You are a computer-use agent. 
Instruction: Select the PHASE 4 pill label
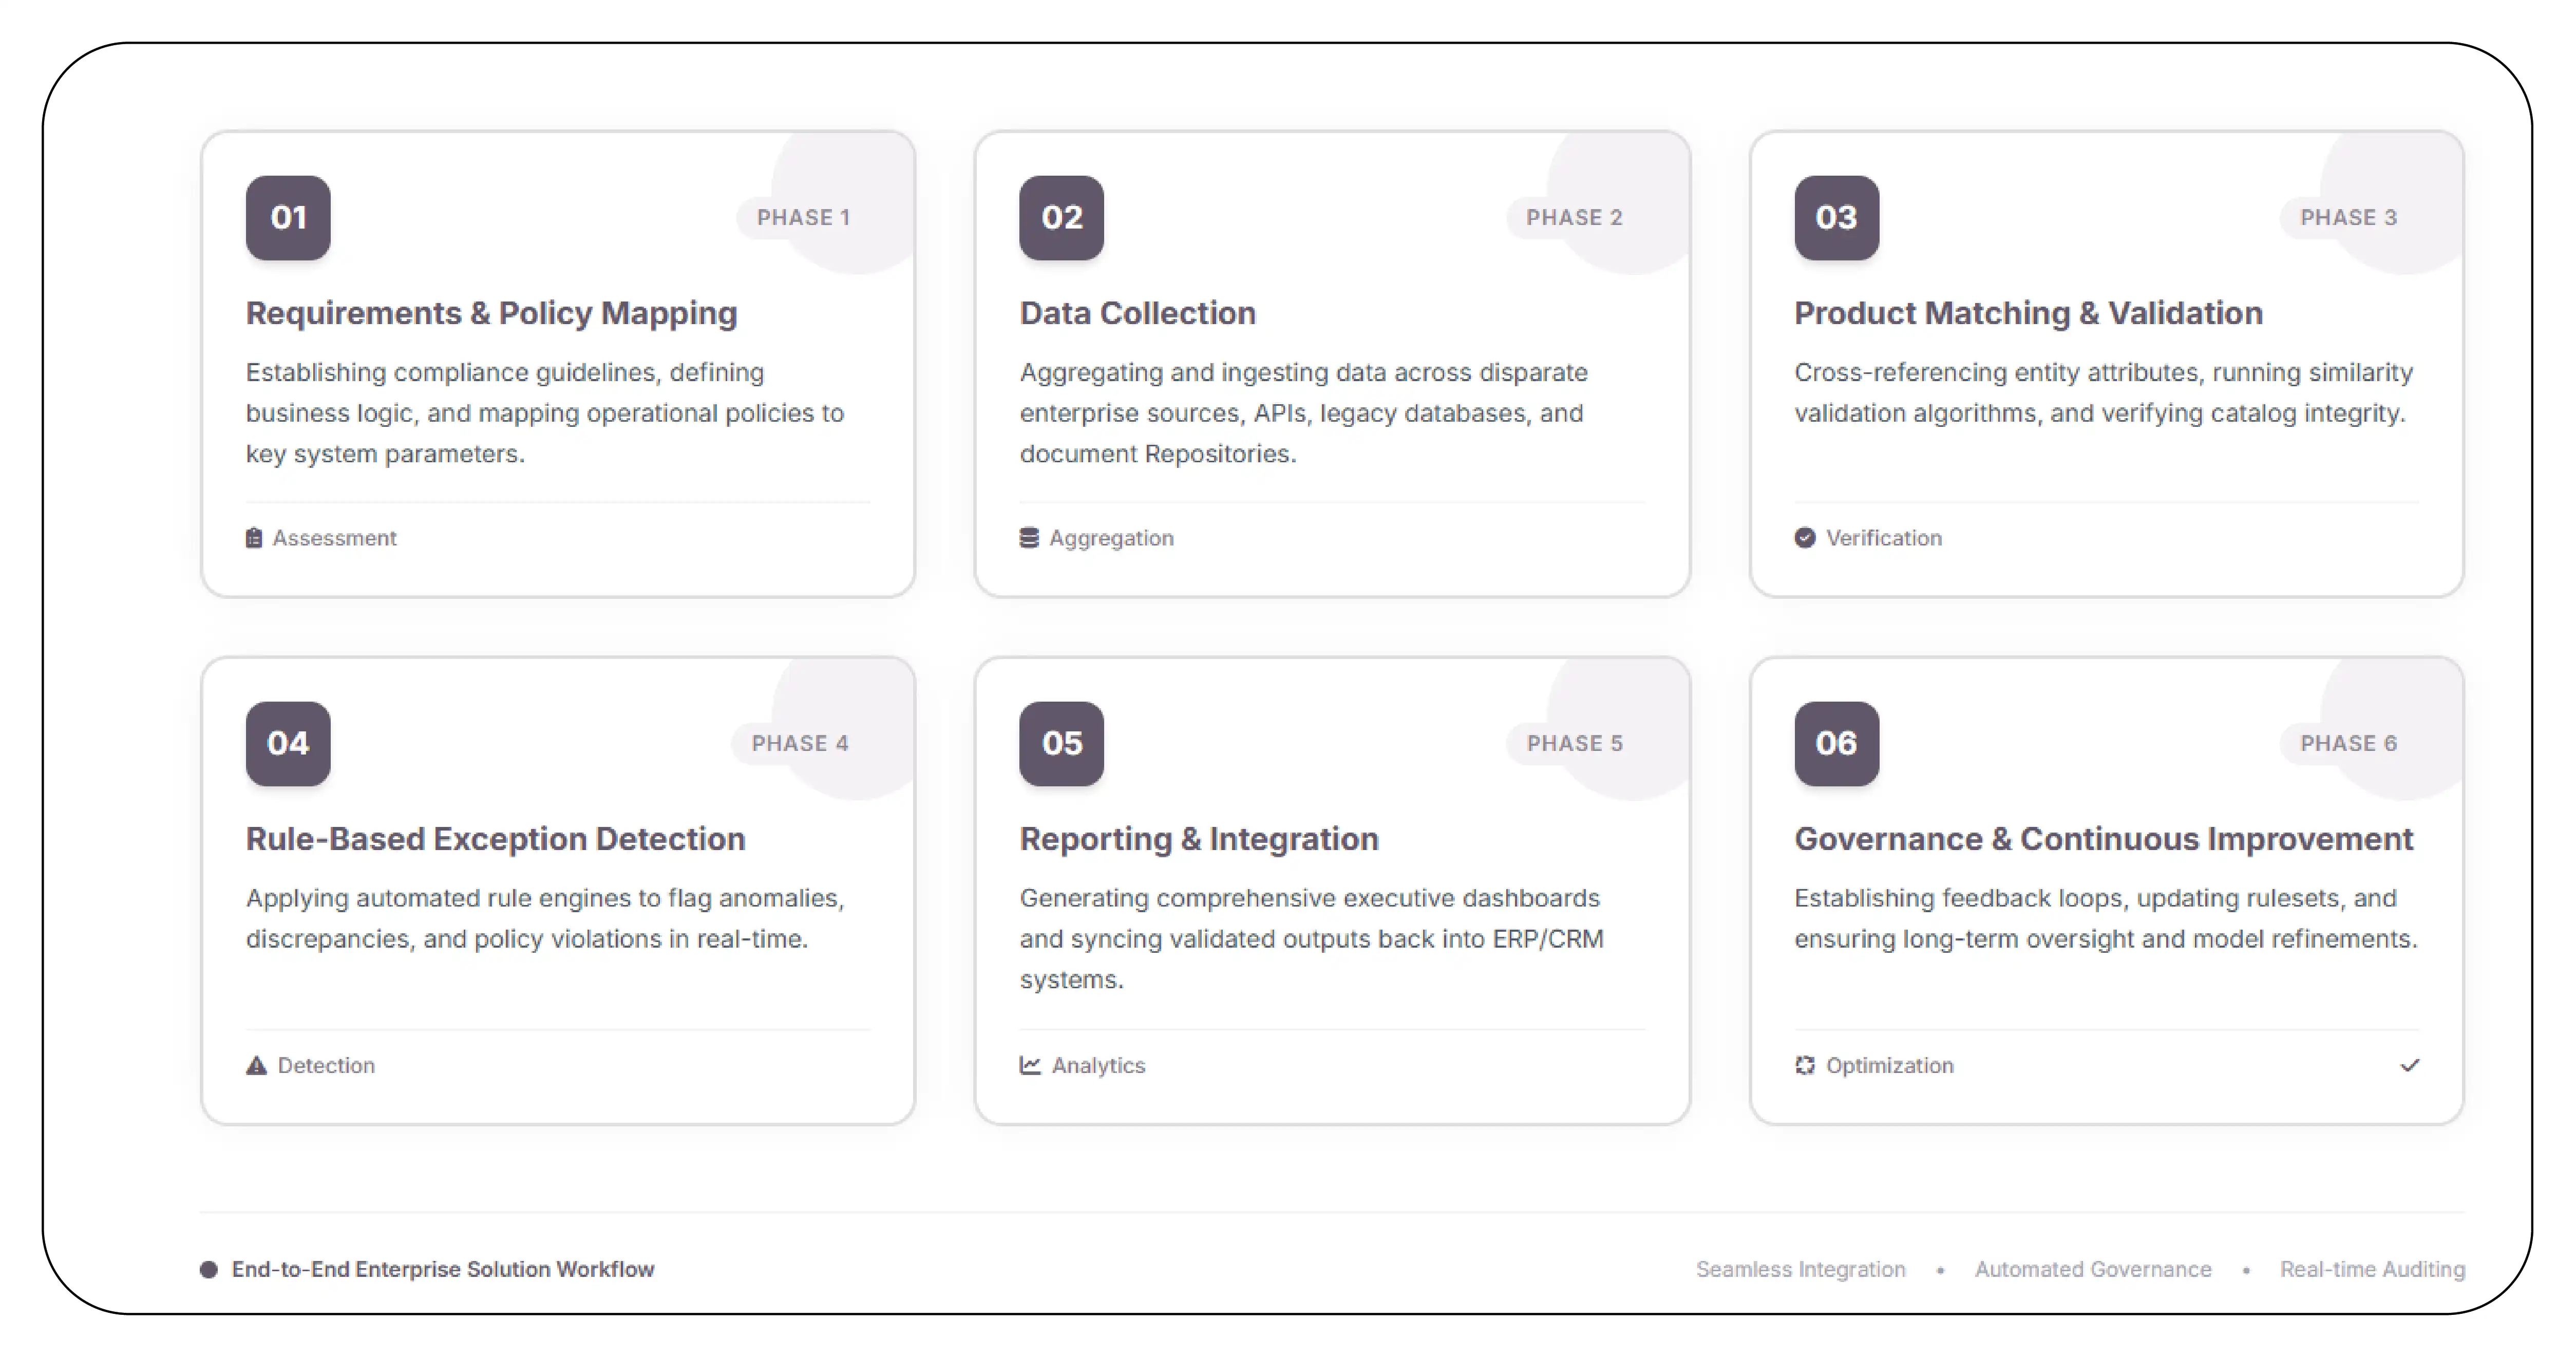coord(801,744)
